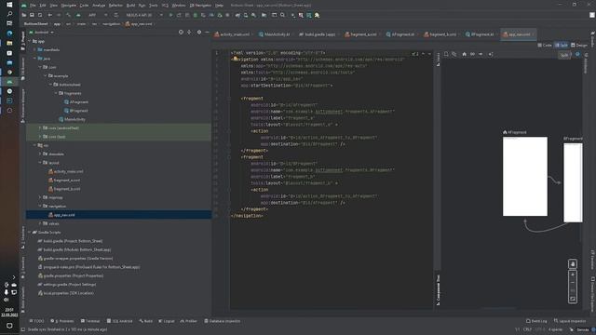Image resolution: width=596 pixels, height=335 pixels.
Task: Click the Android Studio logo icon in title bar
Action: (24, 6)
